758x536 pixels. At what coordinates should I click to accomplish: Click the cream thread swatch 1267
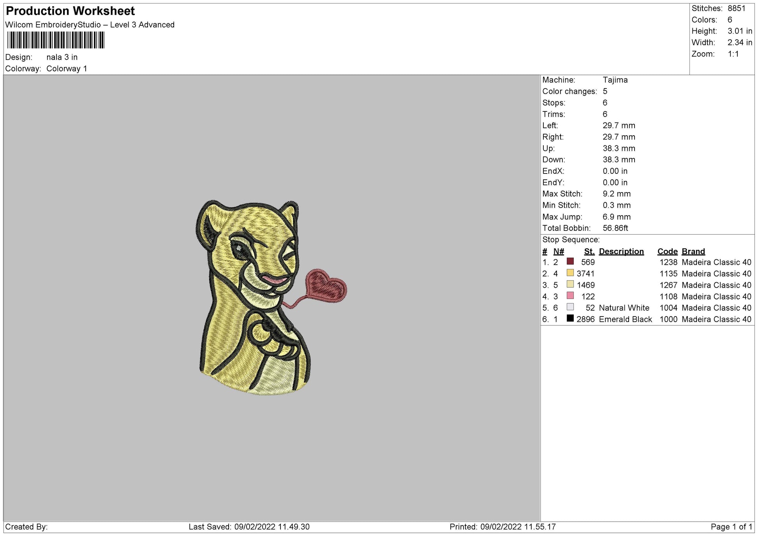pyautogui.click(x=570, y=284)
